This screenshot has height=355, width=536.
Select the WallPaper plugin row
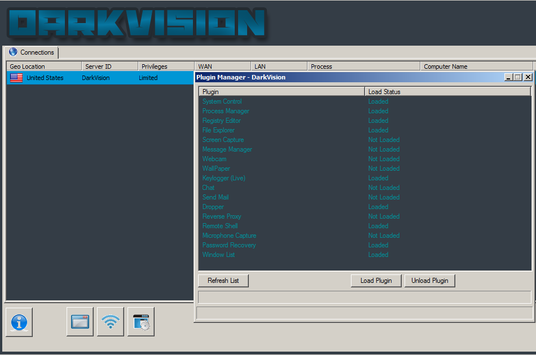(365, 168)
